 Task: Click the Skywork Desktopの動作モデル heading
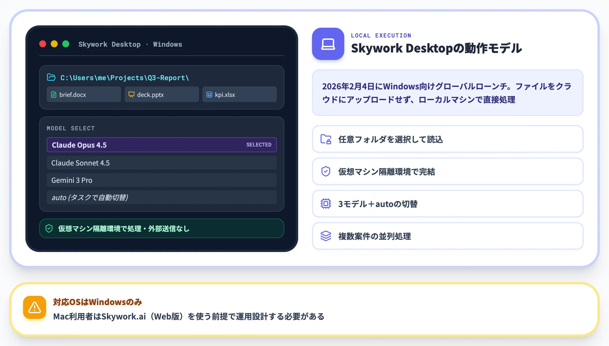click(437, 48)
